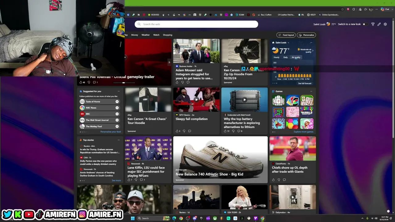Screen dimensions: 395x222
Task: Open Dolly Parton top story headline
Action: [98, 162]
